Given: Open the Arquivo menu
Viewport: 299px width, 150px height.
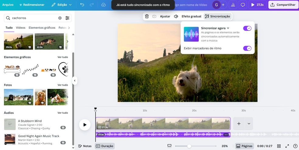Looking at the screenshot, I should pos(8,5).
